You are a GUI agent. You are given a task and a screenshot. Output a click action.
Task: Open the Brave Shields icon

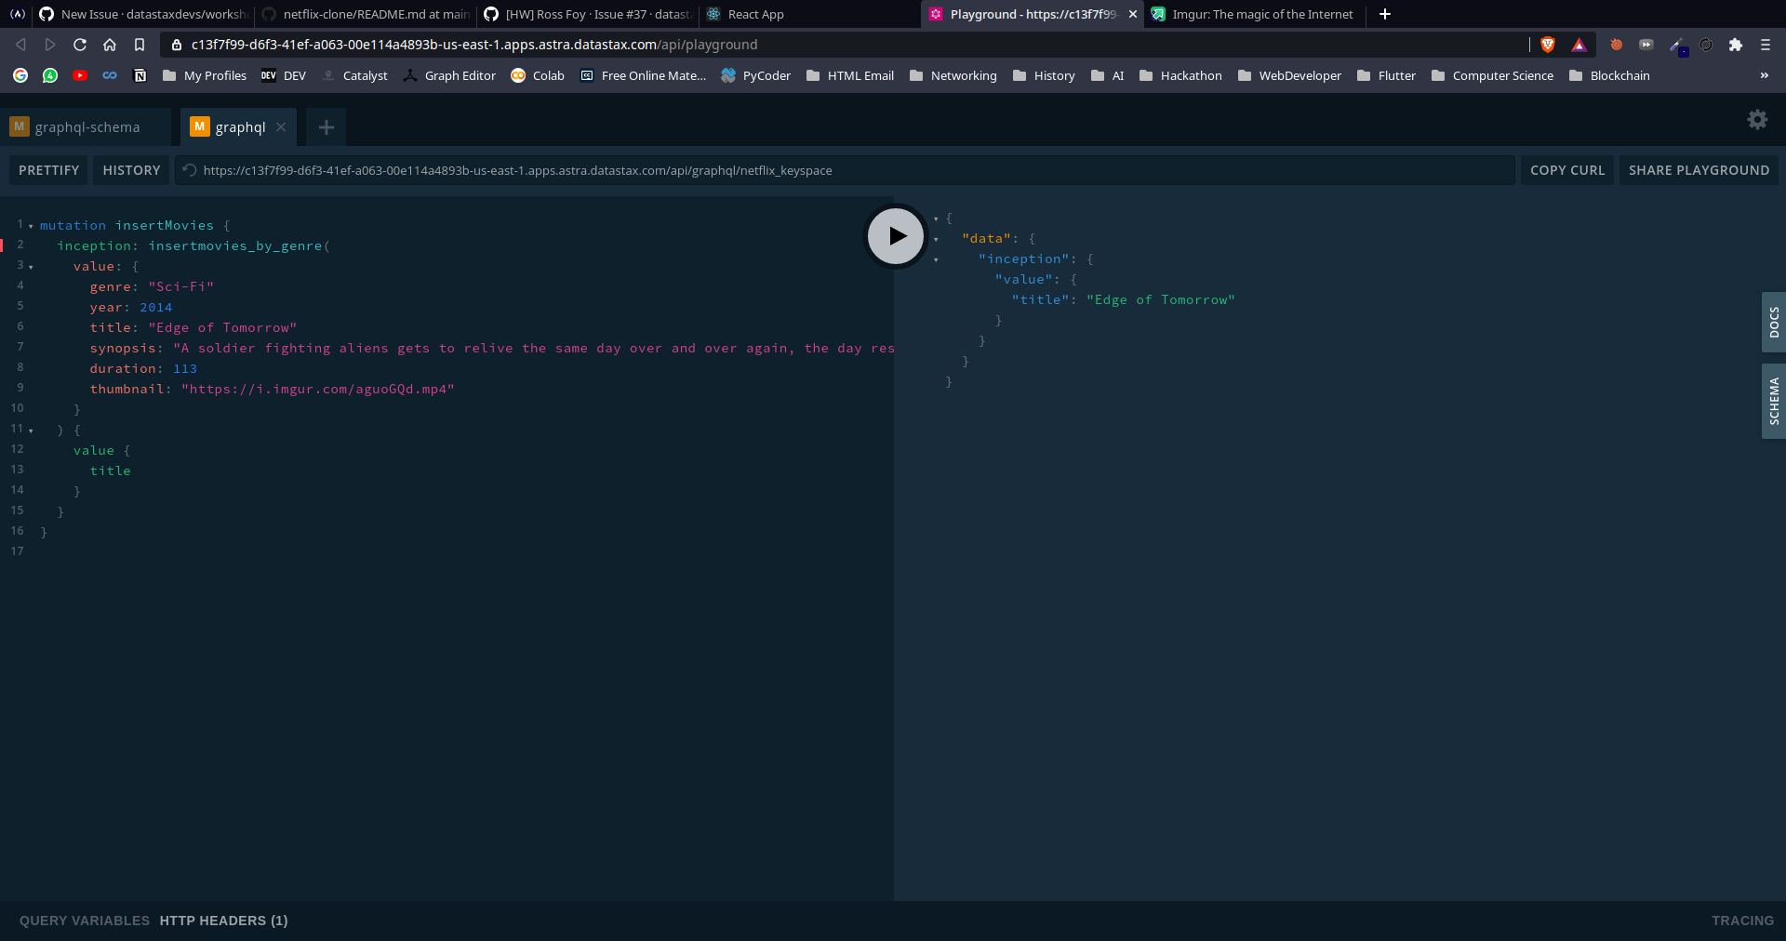[x=1547, y=45]
